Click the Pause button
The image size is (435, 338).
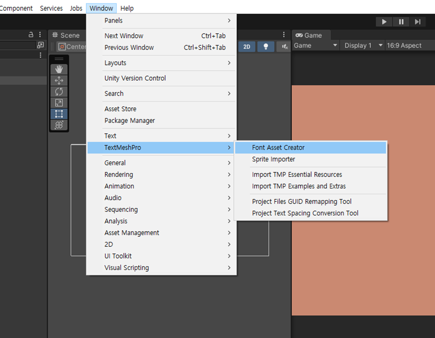point(401,22)
